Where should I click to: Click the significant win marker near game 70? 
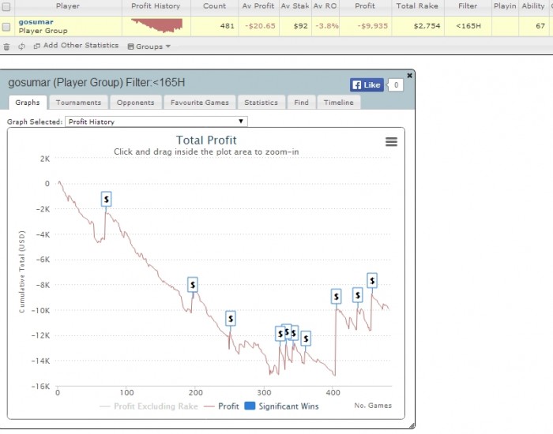coord(106,199)
